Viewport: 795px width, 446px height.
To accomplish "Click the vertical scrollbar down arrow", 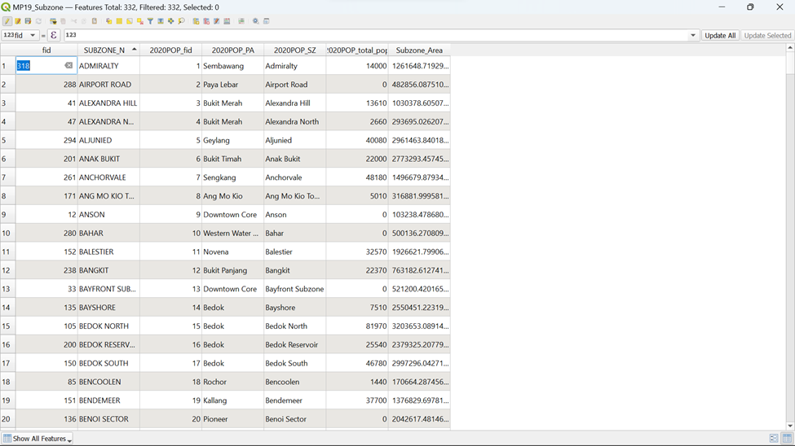I will [789, 426].
